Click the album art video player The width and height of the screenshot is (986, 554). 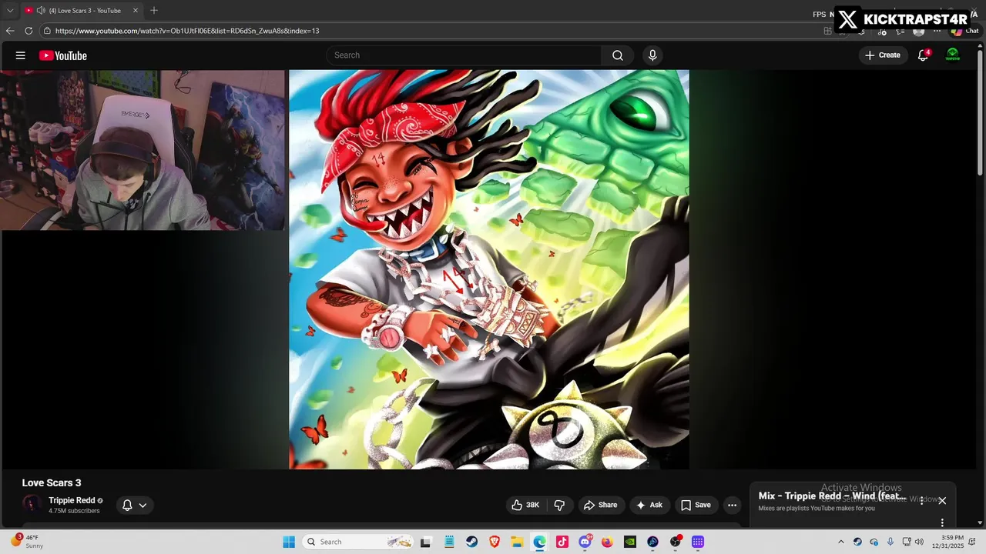488,269
